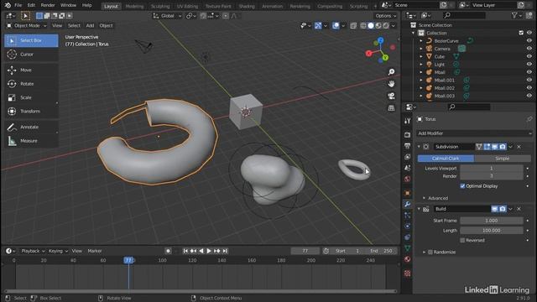This screenshot has width=537, height=302.
Task: Open the Object properties orange square tab
Action: pos(407,193)
